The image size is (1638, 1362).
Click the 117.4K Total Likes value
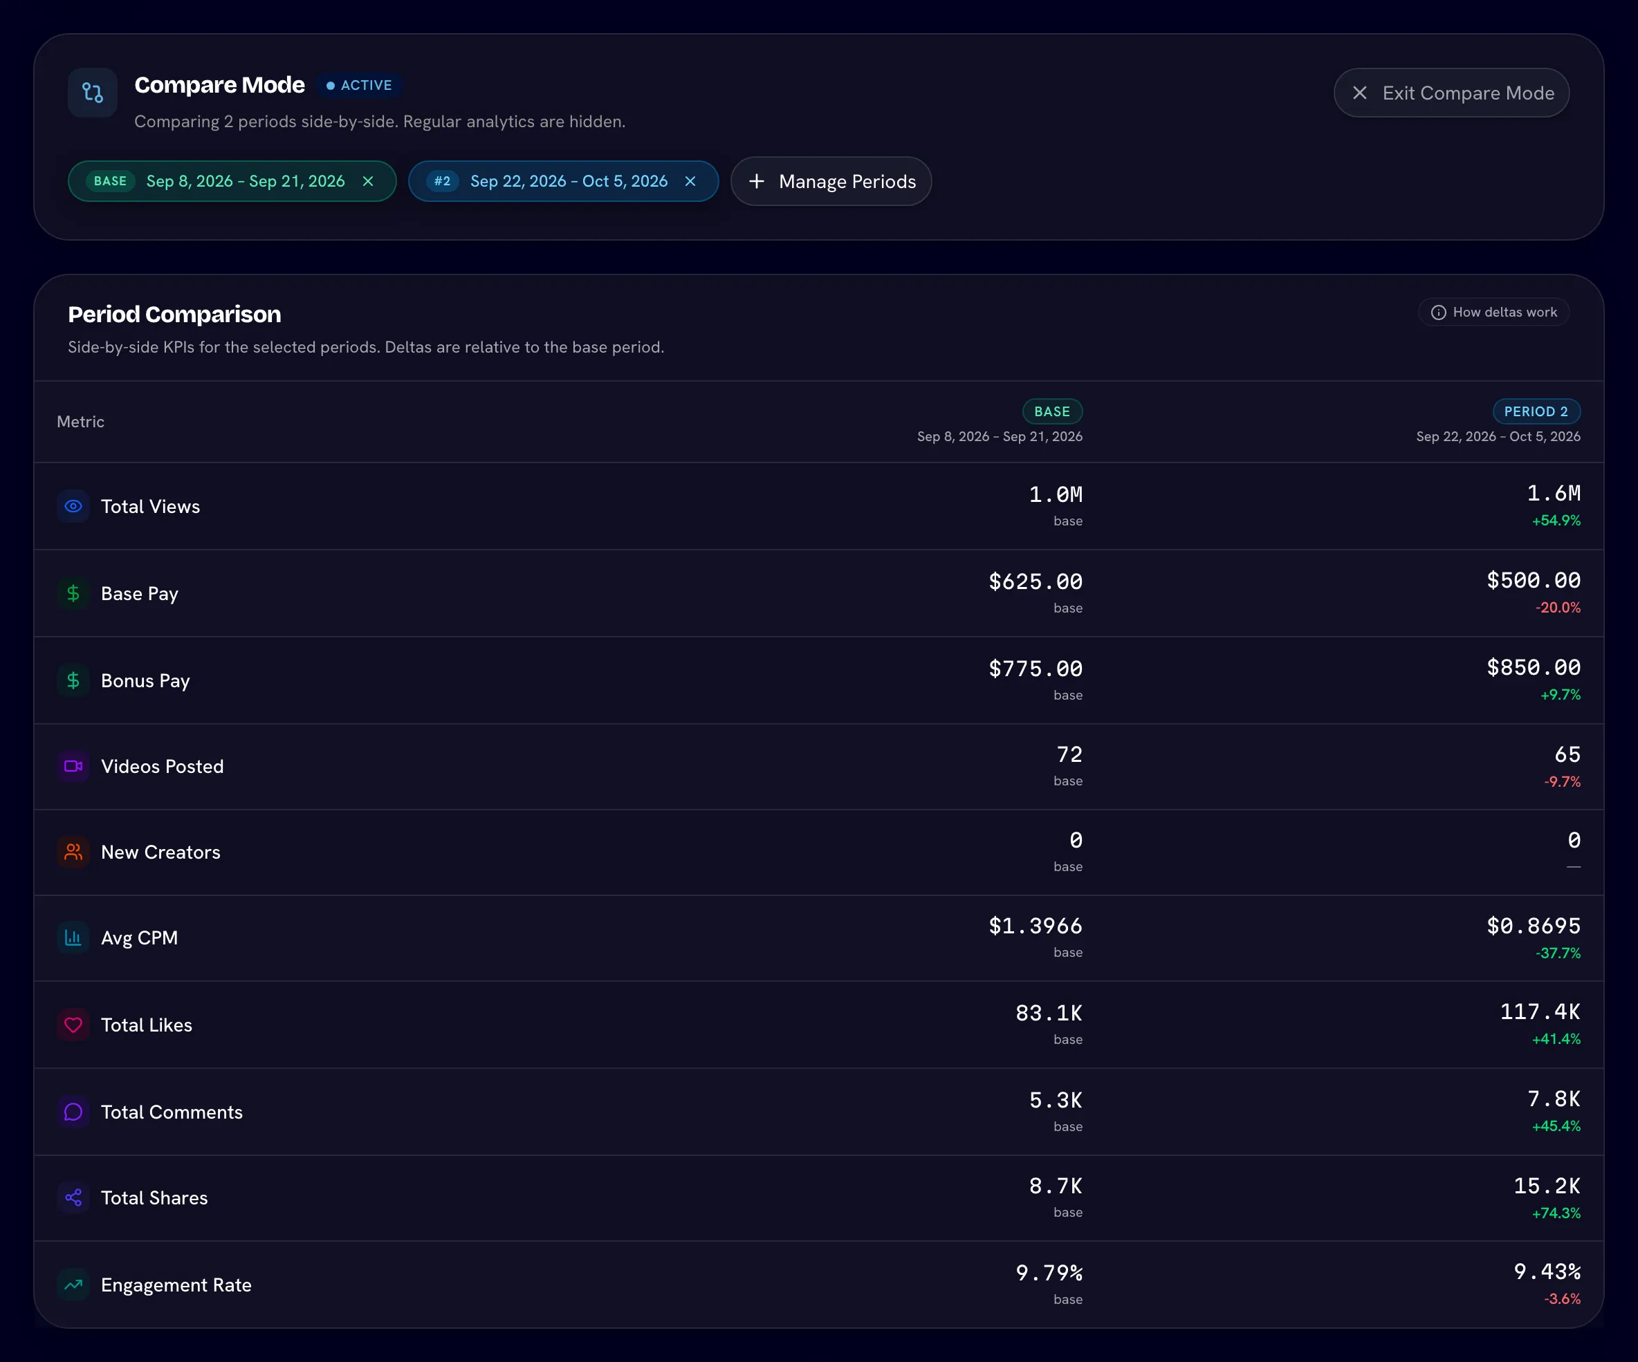1540,1012
